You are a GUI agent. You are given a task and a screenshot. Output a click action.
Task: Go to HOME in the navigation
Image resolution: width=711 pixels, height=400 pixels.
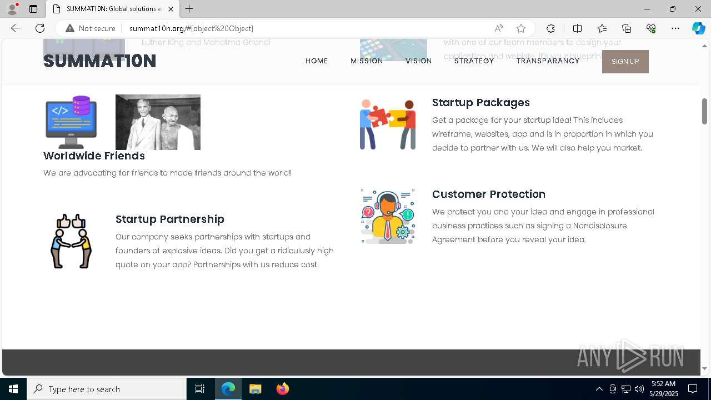pyautogui.click(x=317, y=61)
